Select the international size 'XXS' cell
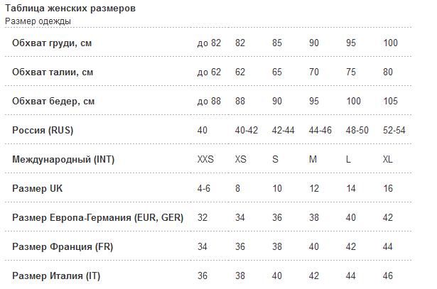The width and height of the screenshot is (437, 289). (205, 160)
